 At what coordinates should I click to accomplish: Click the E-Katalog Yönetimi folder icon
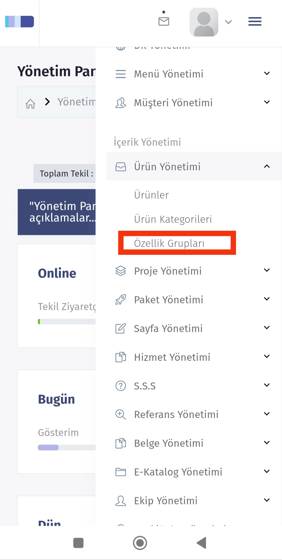pos(121,472)
